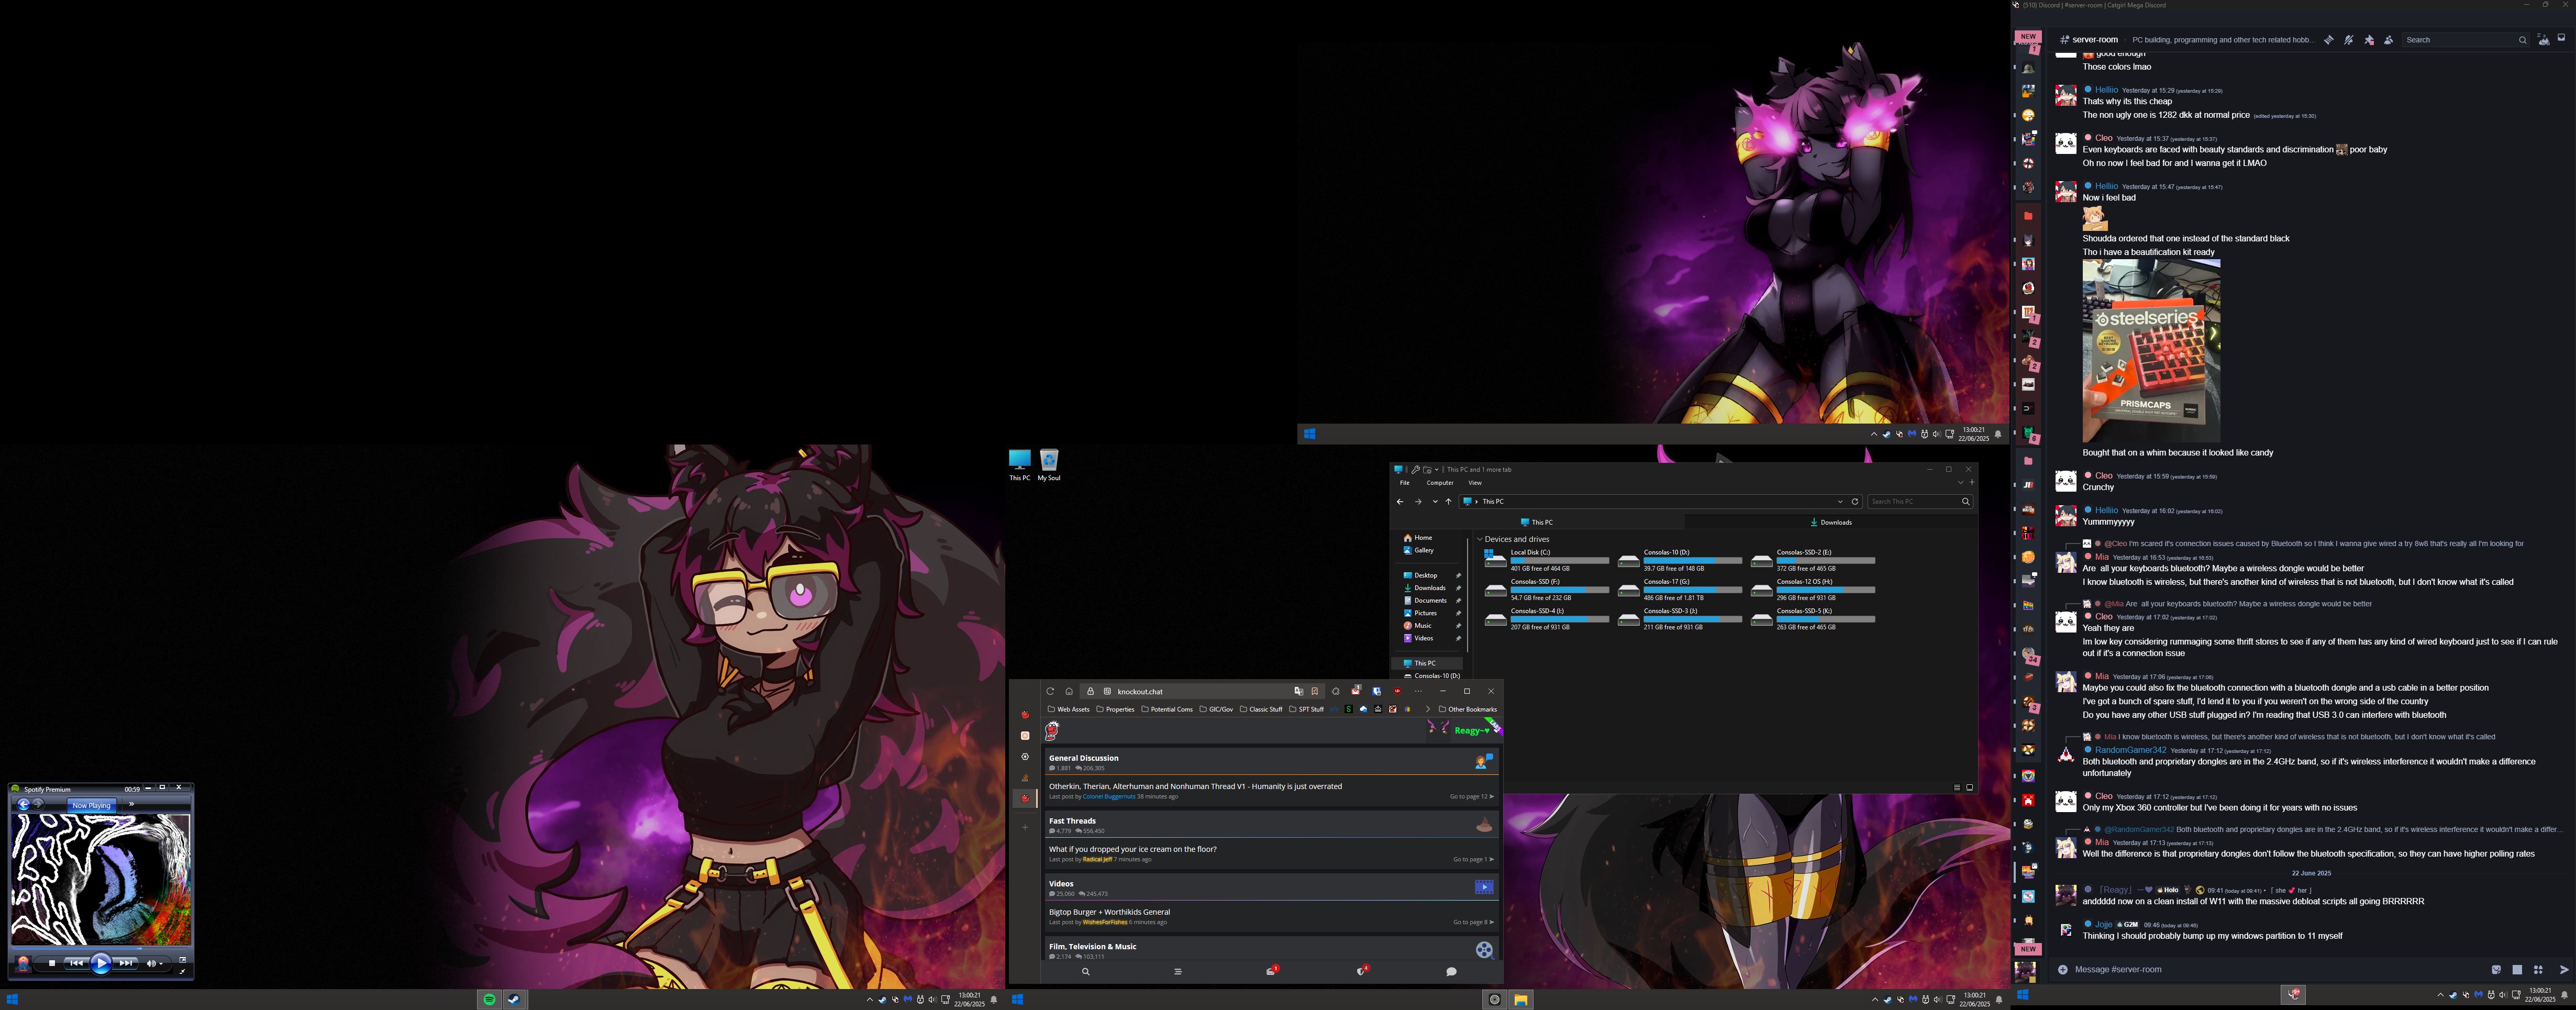
Task: Click the fullscreen arrow icon in Spotify player
Action: point(183,960)
